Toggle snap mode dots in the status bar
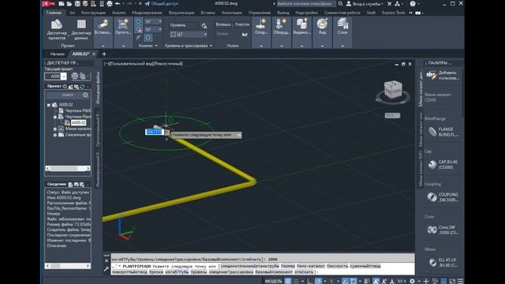 296,281
